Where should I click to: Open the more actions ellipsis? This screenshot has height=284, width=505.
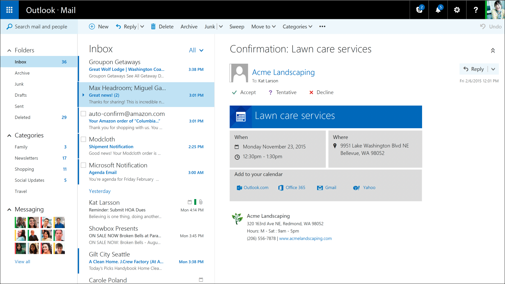(322, 26)
